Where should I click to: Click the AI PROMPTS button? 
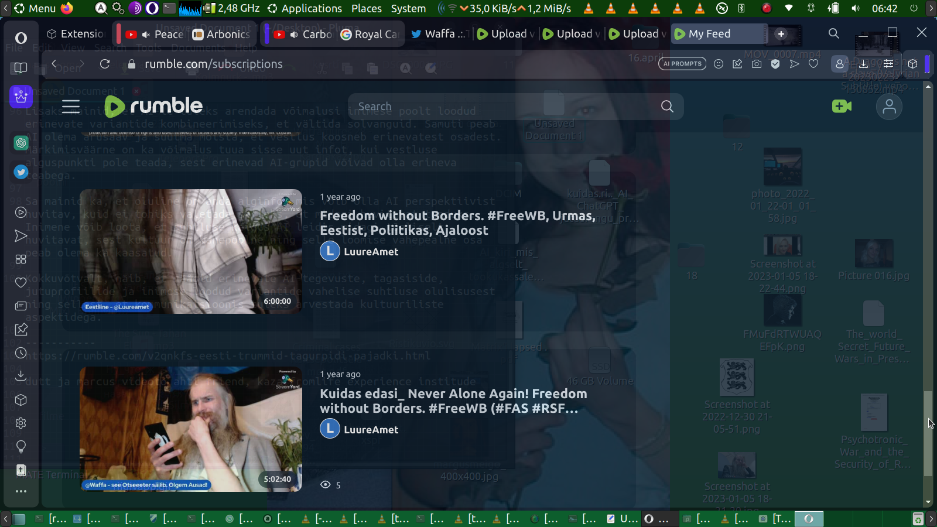coord(682,64)
